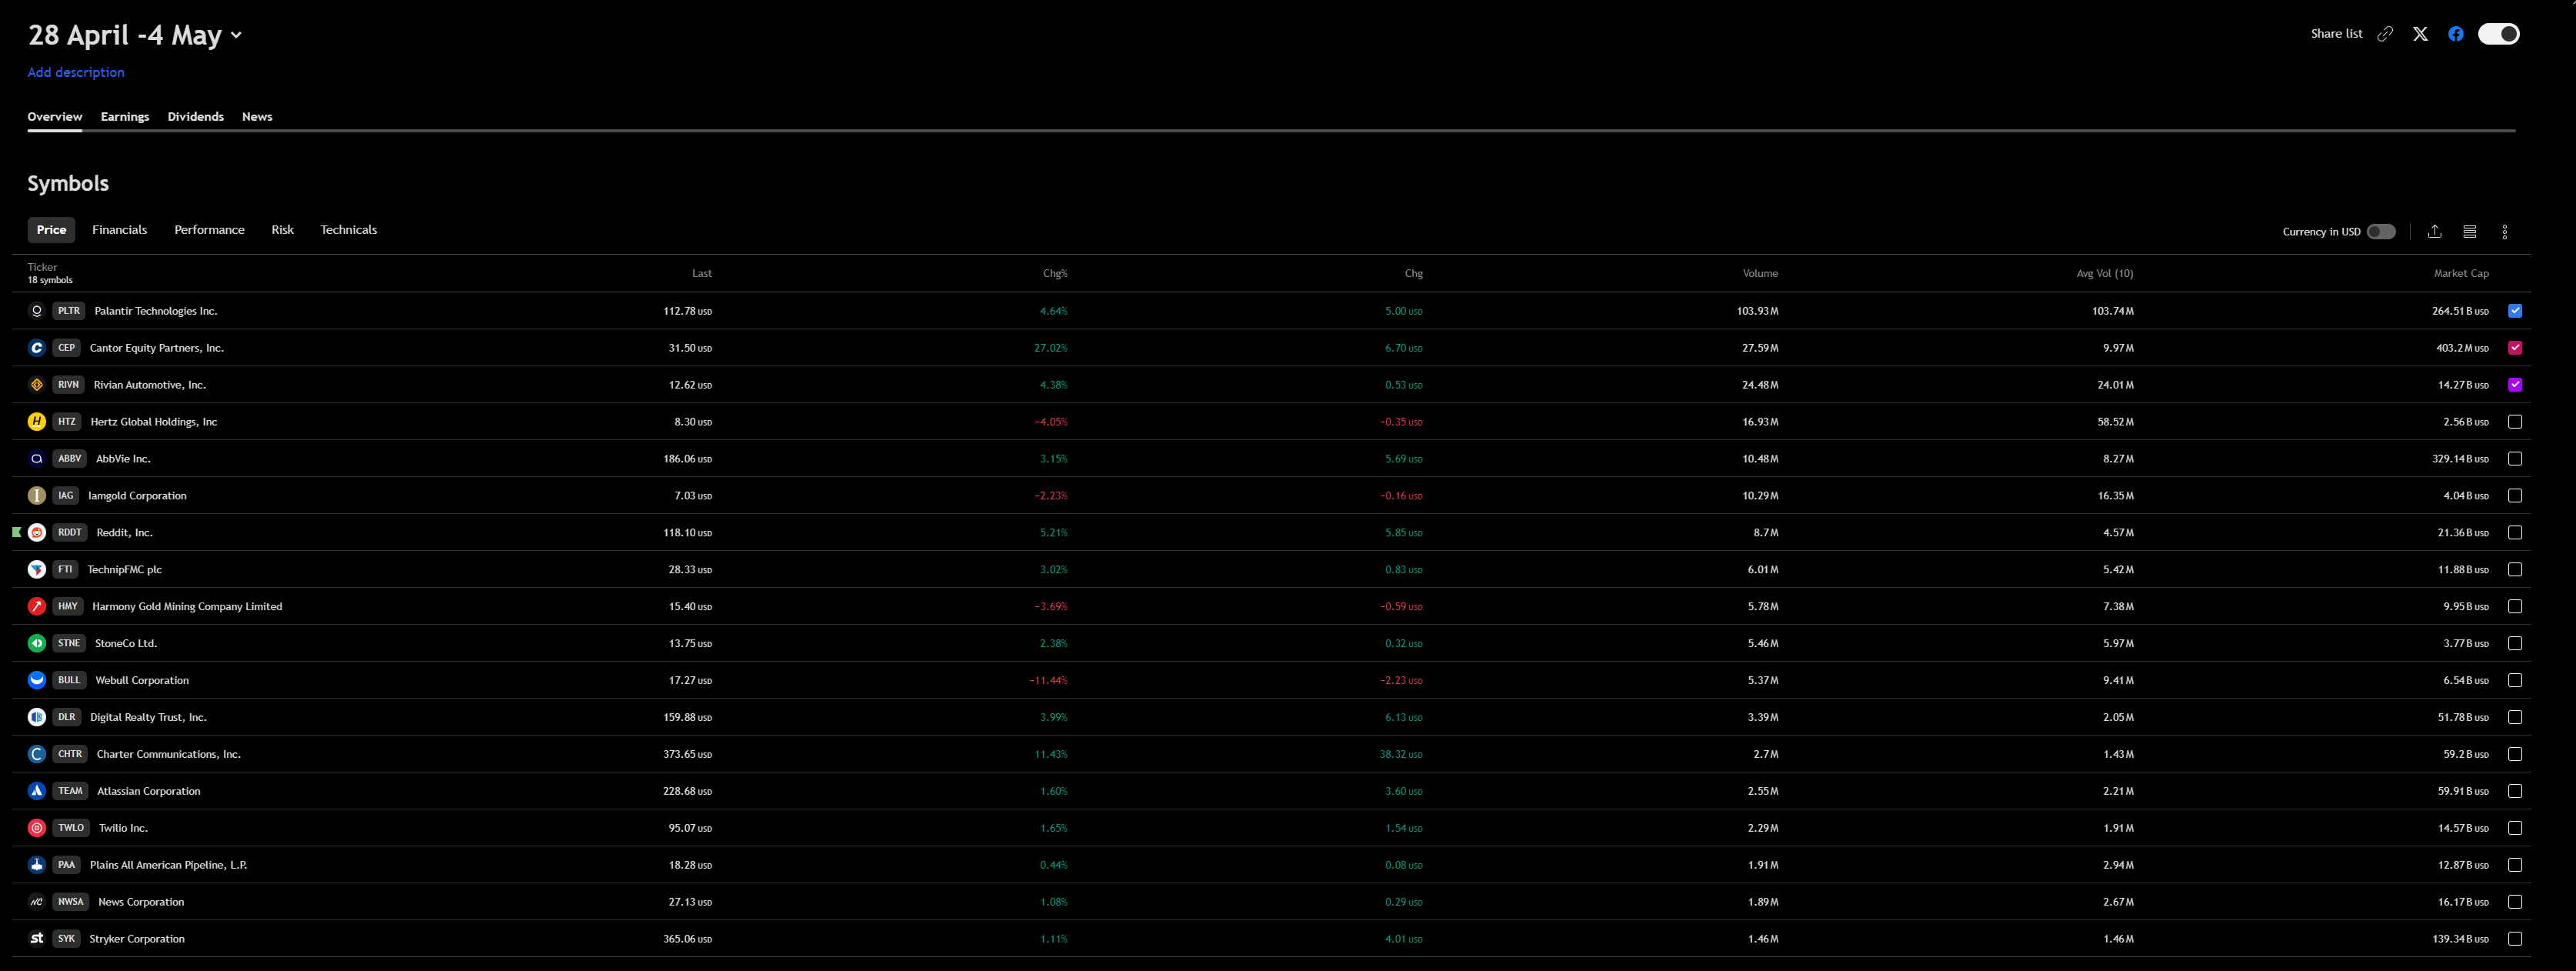Expand the 28 April -4 May list dropdown
Image resolution: width=2576 pixels, height=971 pixels.
click(236, 35)
